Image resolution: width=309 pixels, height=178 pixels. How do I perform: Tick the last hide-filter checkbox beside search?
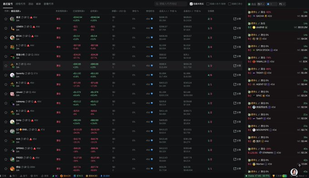pos(229,4)
